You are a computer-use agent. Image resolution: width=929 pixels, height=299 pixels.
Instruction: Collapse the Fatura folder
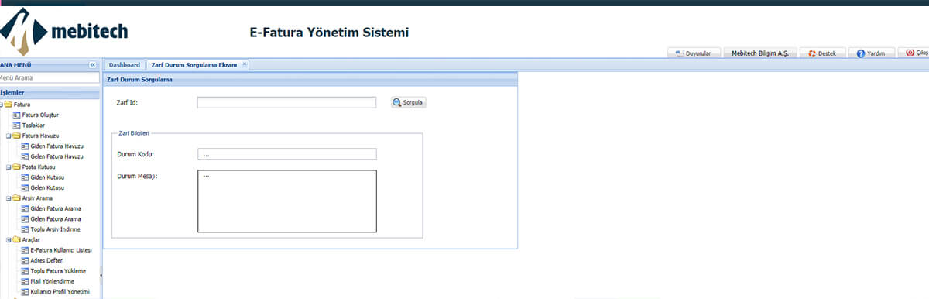[x=2, y=104]
